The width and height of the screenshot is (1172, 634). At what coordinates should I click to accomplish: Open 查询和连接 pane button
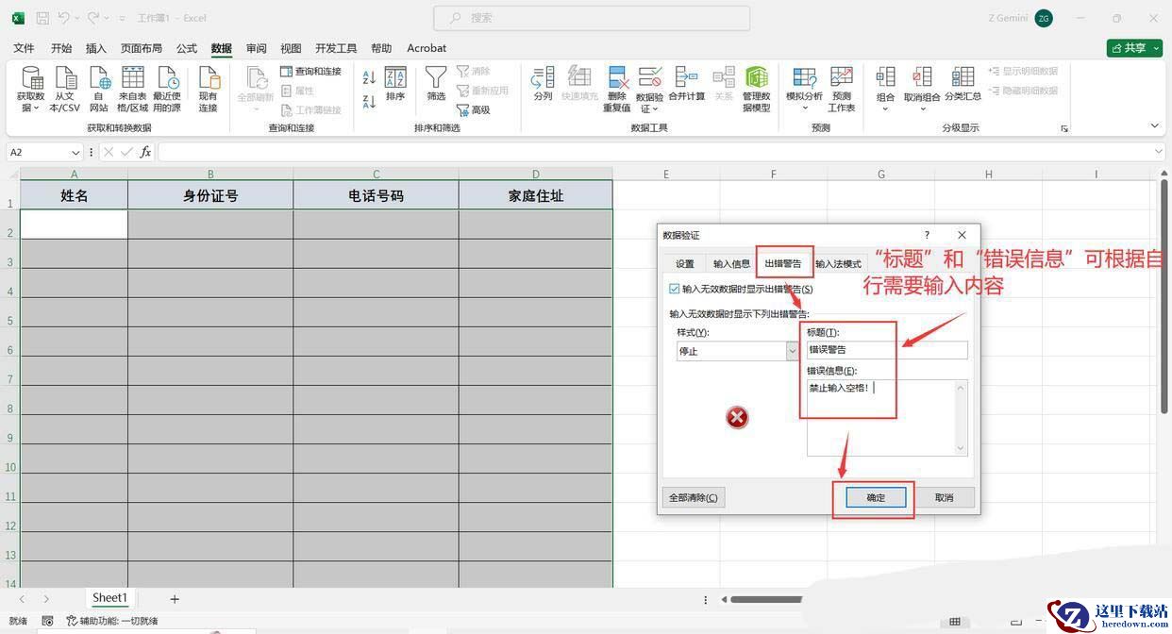pos(311,72)
